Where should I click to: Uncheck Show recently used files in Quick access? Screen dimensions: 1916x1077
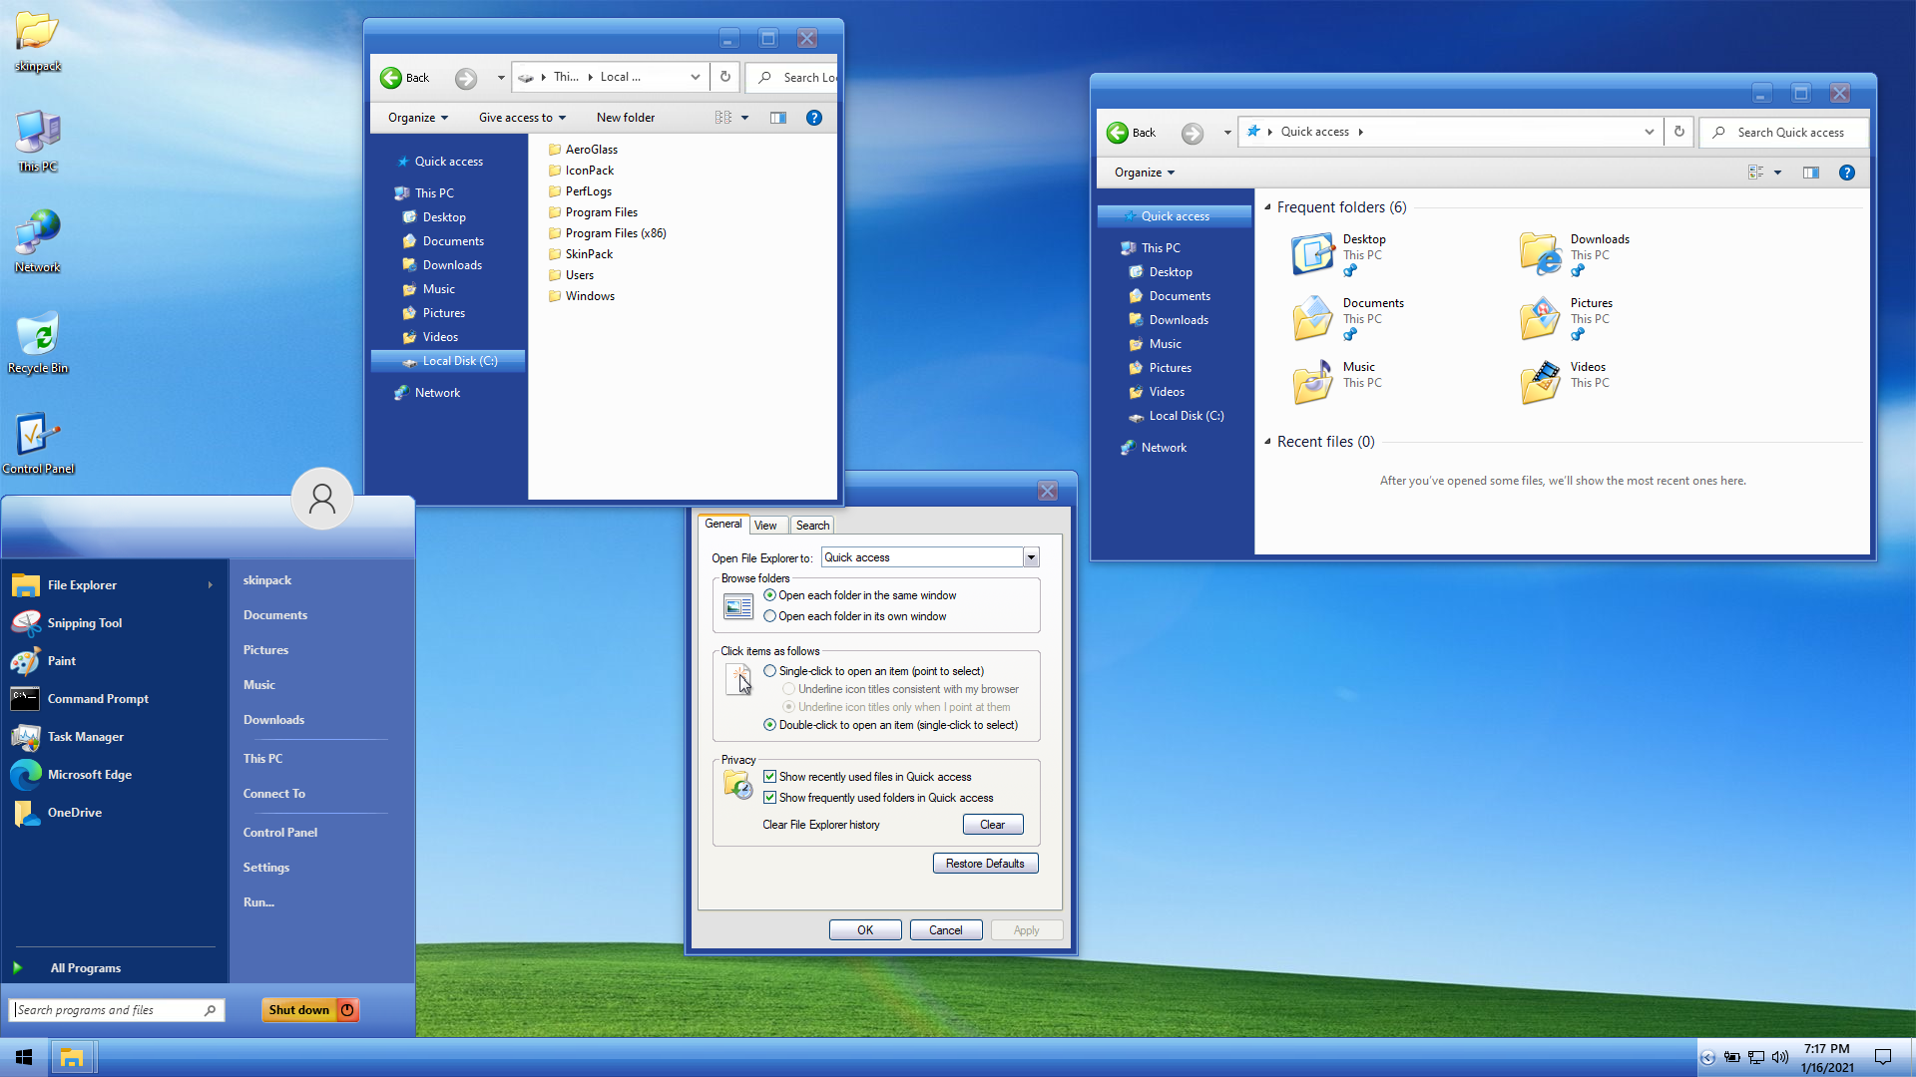click(x=770, y=777)
